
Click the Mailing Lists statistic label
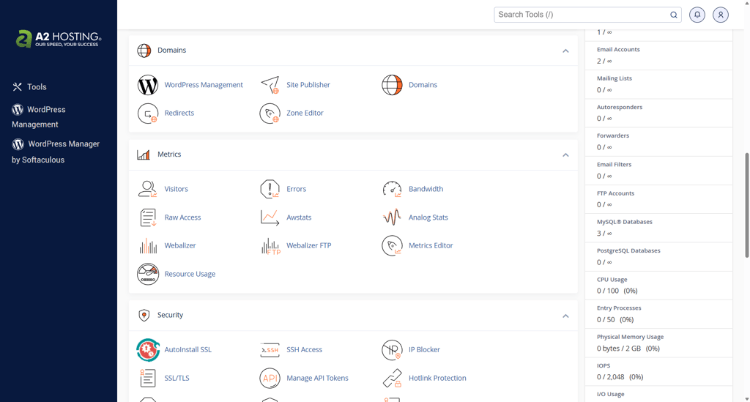(615, 78)
